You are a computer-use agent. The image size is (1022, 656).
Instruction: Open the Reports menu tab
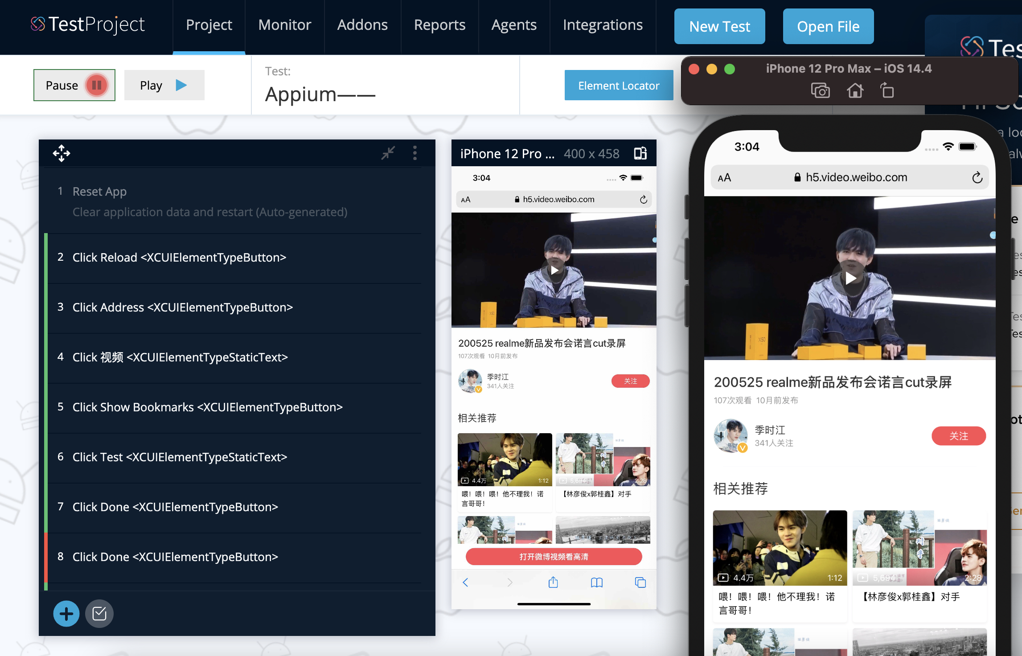[x=439, y=25]
